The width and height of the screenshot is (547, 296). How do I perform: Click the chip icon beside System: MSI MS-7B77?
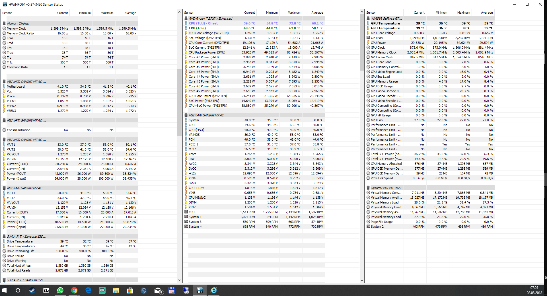tap(368, 188)
